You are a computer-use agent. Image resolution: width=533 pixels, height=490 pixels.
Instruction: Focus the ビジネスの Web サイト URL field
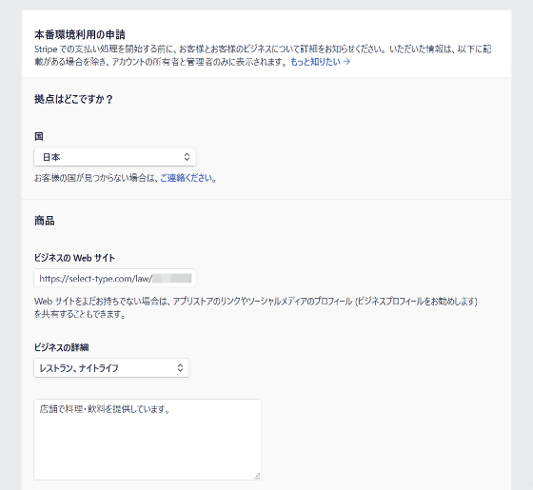click(115, 278)
